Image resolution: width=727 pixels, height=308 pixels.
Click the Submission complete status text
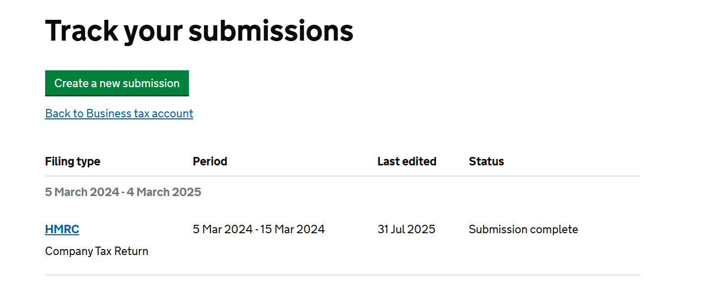[x=523, y=229]
